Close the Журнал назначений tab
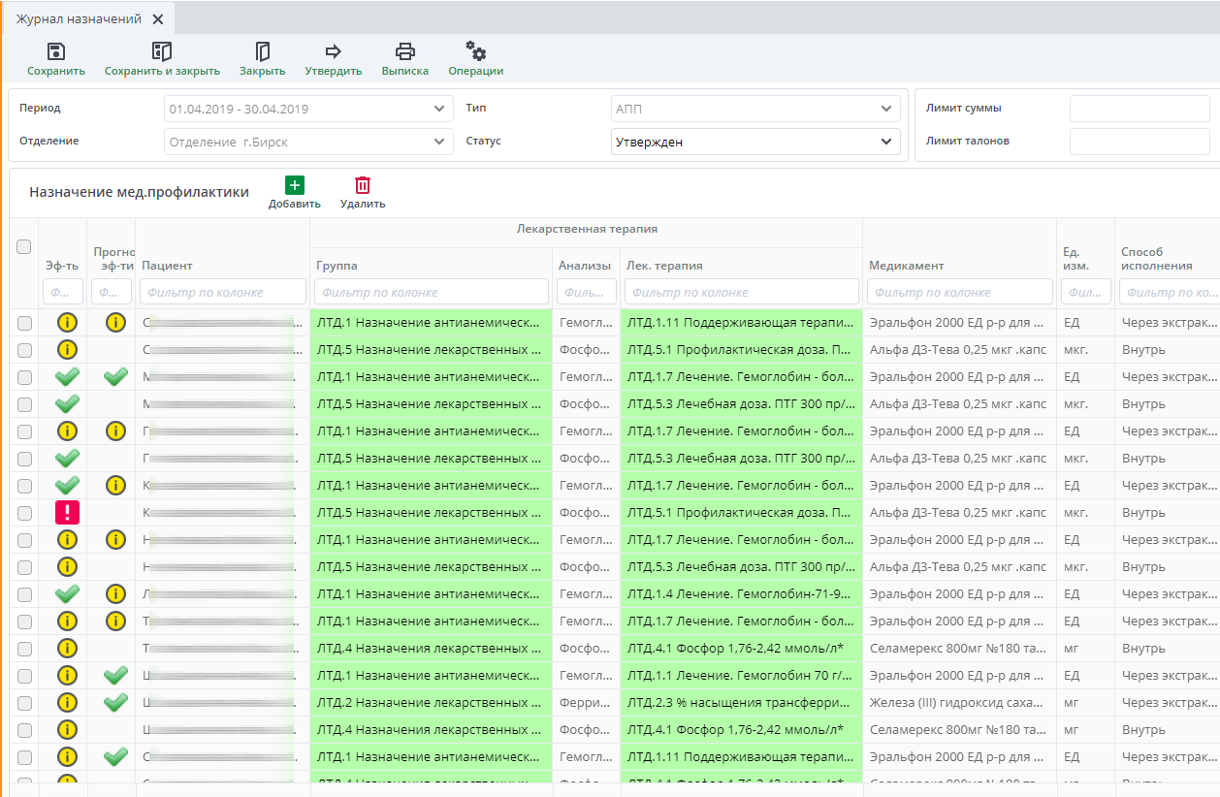Viewport: 1220px width, 797px height. pyautogui.click(x=158, y=19)
